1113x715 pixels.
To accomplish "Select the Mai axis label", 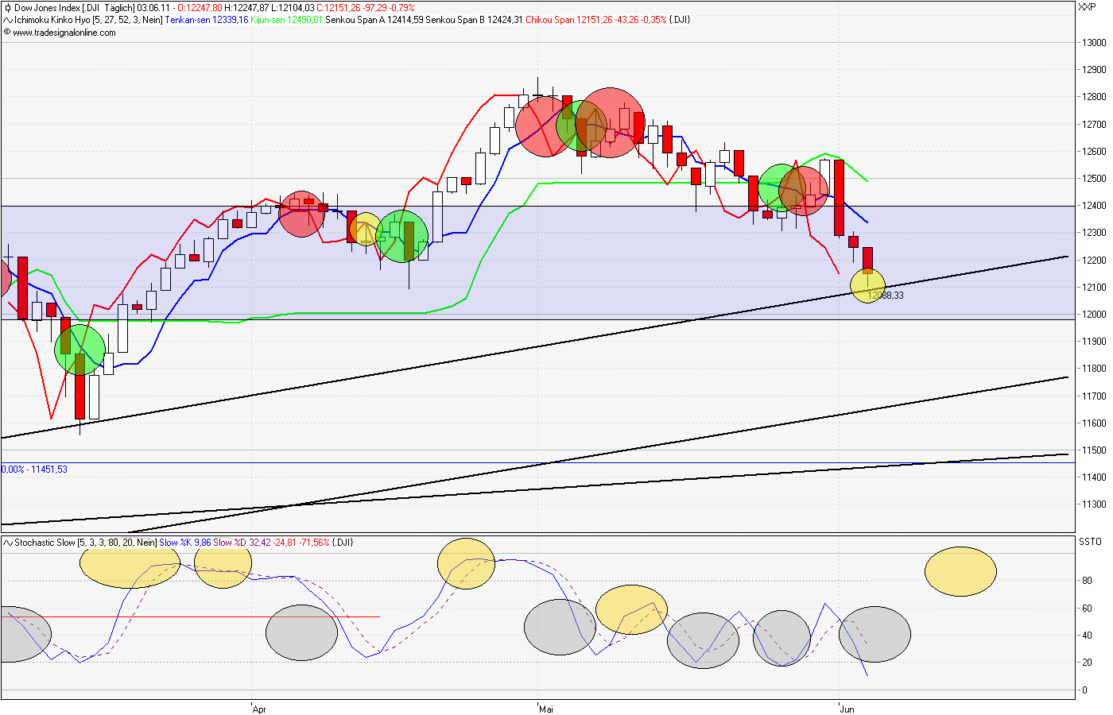I will (x=545, y=709).
